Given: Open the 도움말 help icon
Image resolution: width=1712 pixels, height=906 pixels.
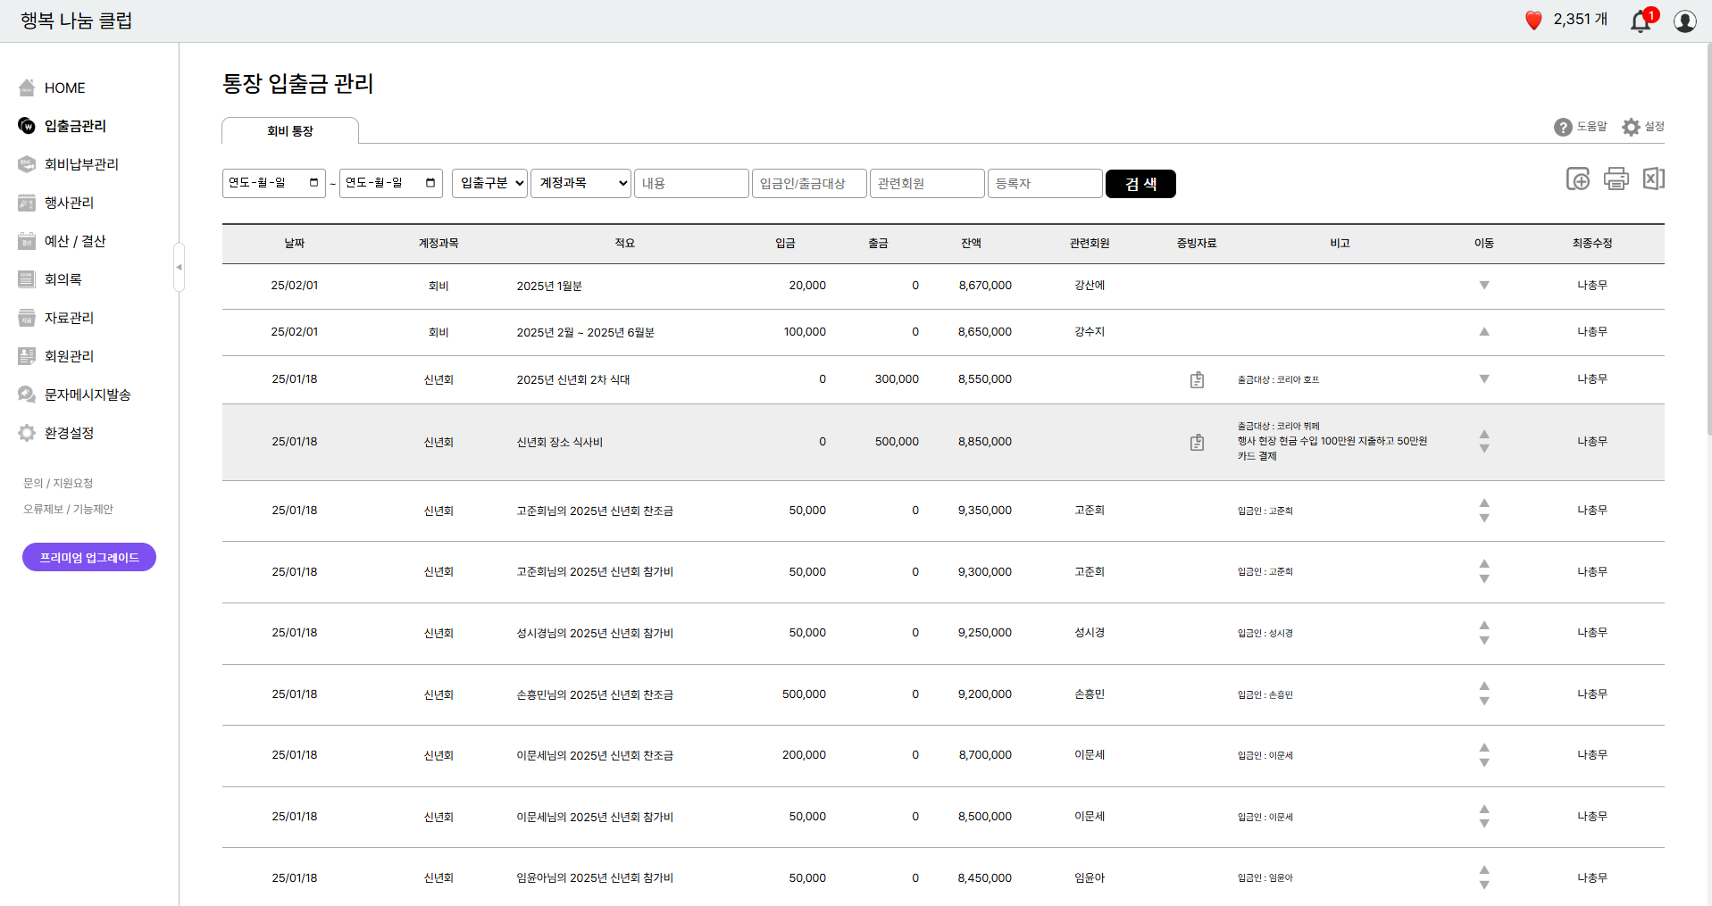Looking at the screenshot, I should 1563,128.
